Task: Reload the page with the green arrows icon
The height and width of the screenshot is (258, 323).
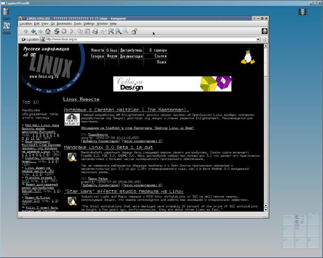Action: pos(57,31)
